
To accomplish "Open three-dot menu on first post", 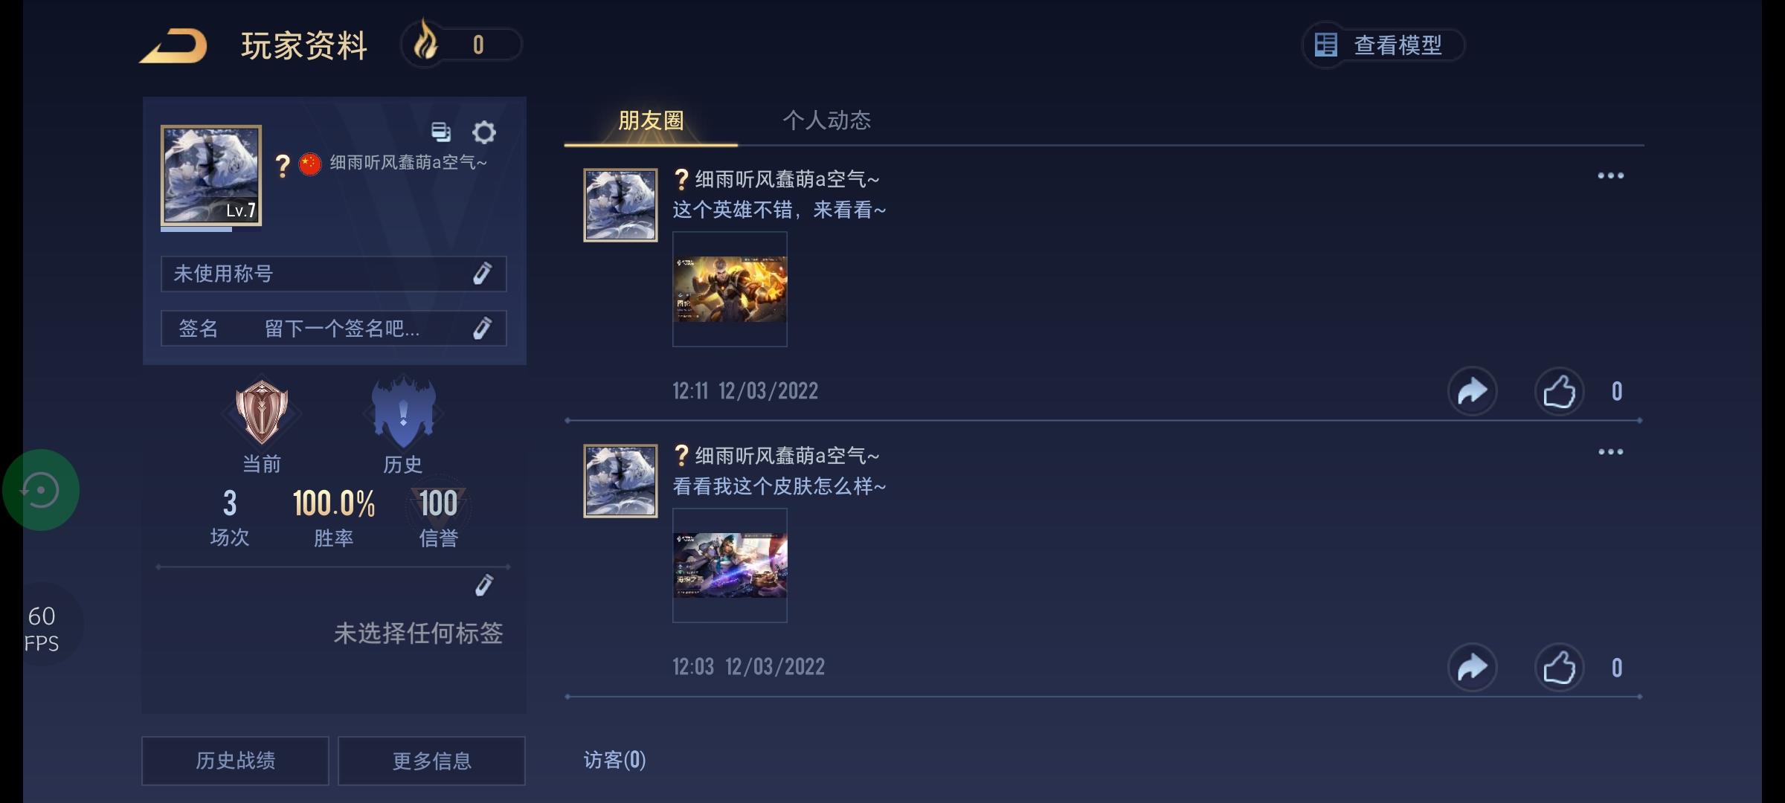I will (x=1610, y=176).
